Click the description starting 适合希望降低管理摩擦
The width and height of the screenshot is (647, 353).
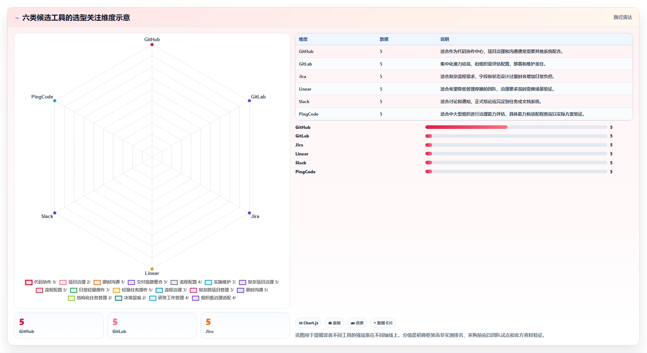[498, 89]
